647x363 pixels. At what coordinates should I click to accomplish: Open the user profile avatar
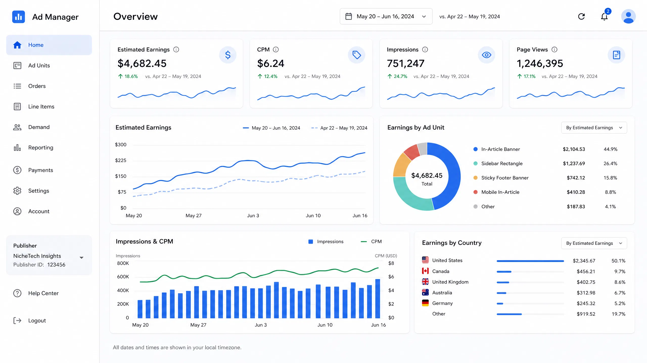[x=629, y=17]
